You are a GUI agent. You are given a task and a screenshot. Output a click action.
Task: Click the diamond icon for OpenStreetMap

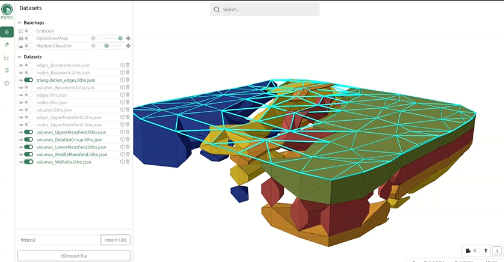[93, 38]
